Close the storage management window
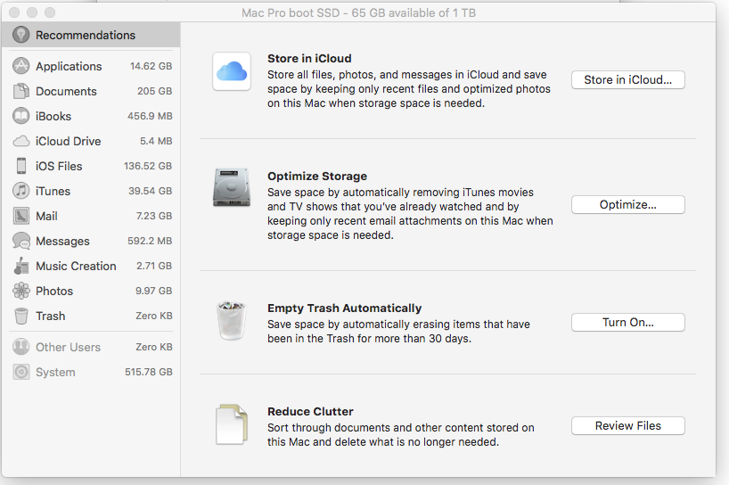 (14, 12)
